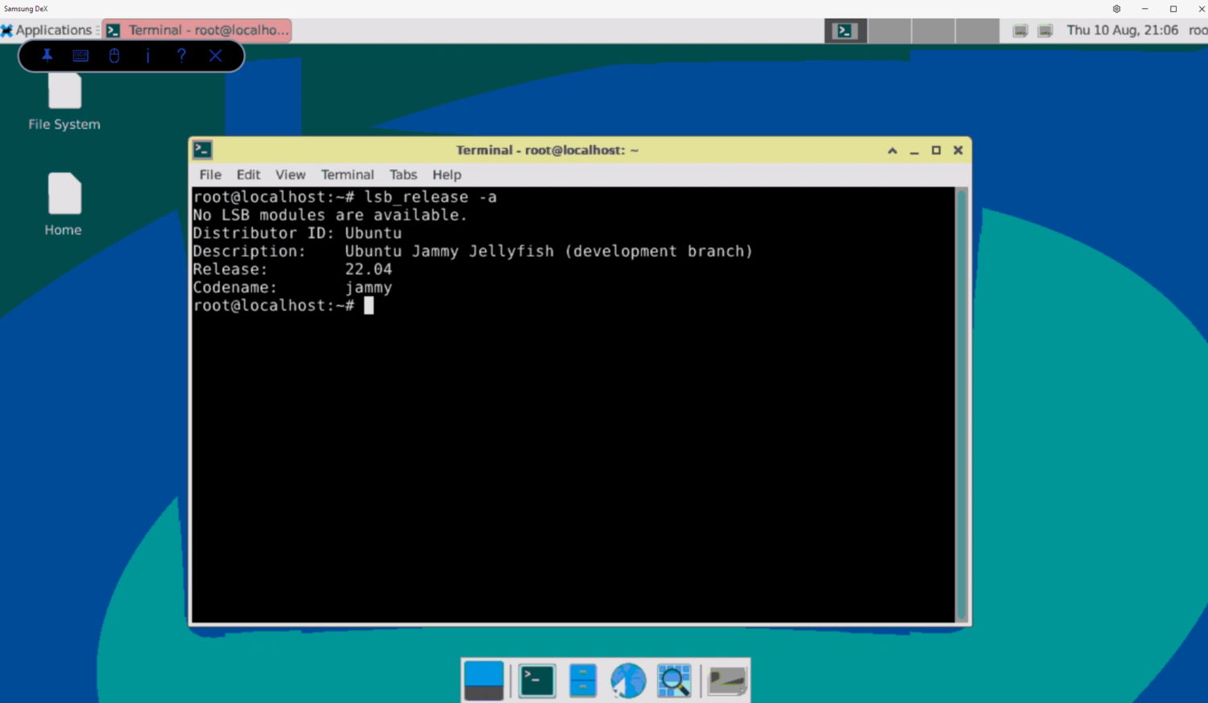Open the File System desktop icon
The image size is (1208, 703).
64,102
